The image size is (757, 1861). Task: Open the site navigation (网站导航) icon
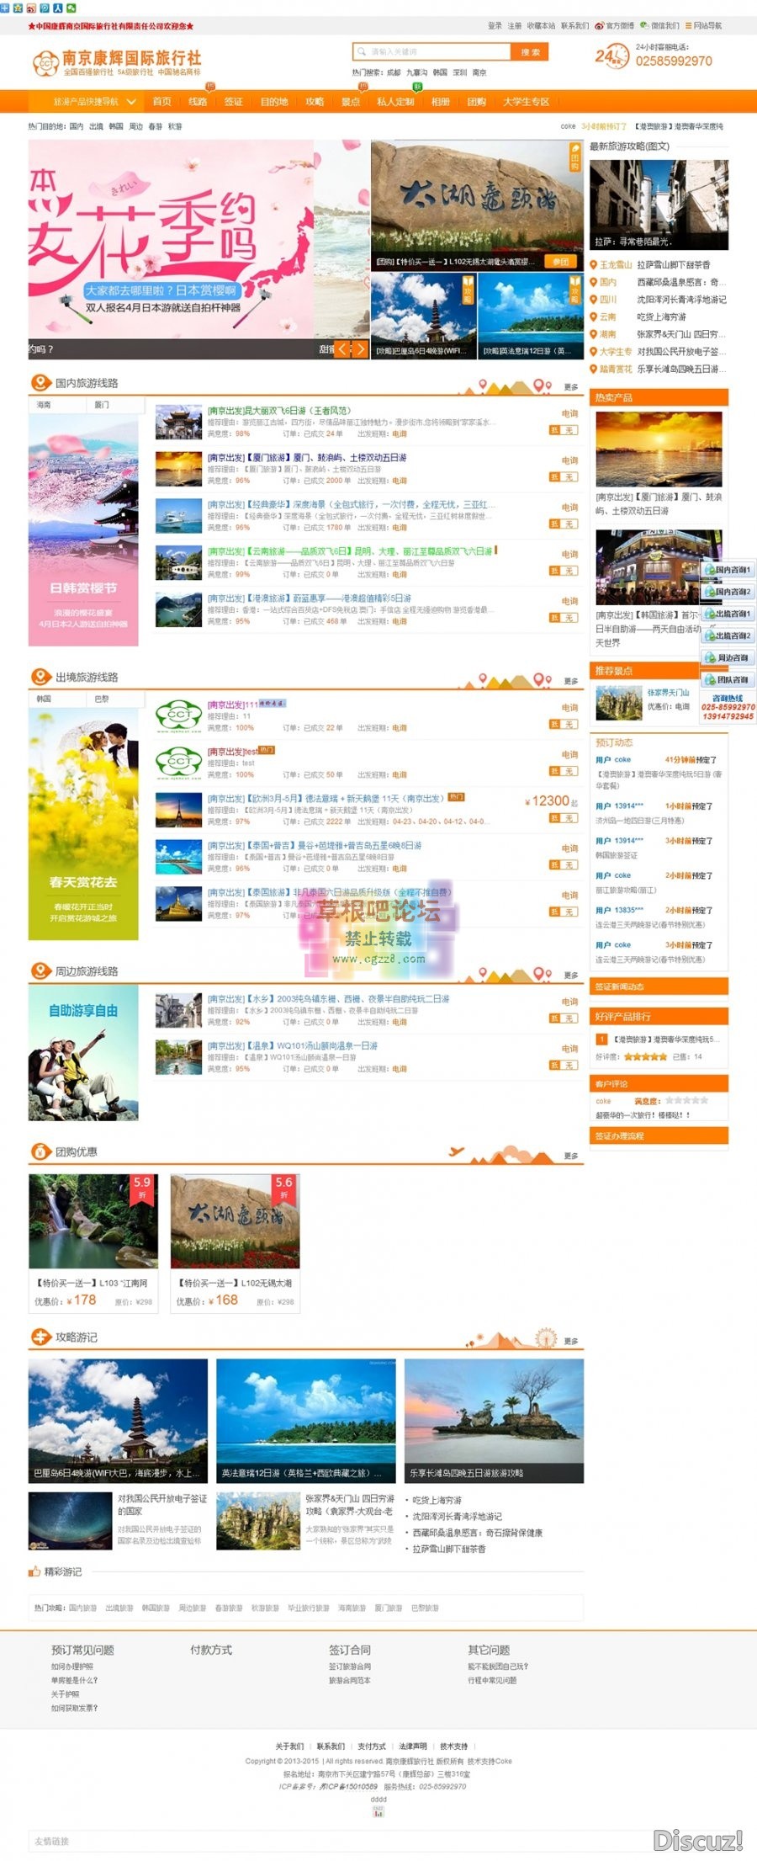point(688,26)
